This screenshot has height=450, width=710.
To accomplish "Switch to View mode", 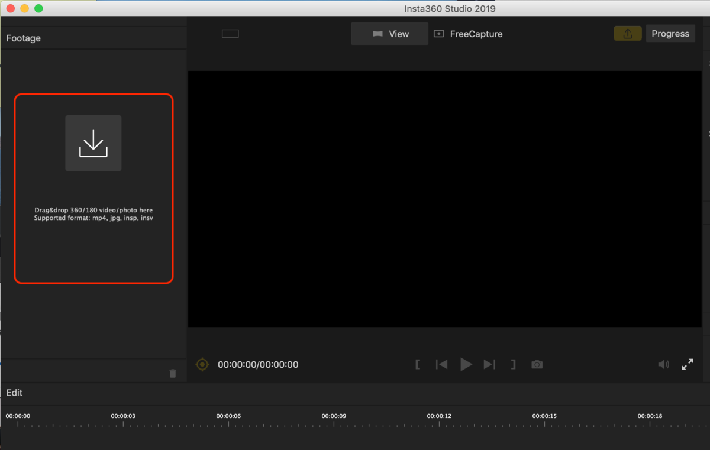I will pos(390,34).
